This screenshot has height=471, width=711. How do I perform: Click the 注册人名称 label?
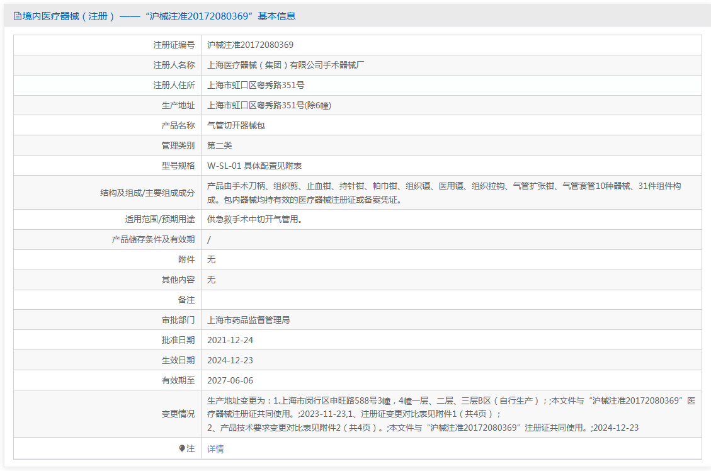[x=174, y=65]
